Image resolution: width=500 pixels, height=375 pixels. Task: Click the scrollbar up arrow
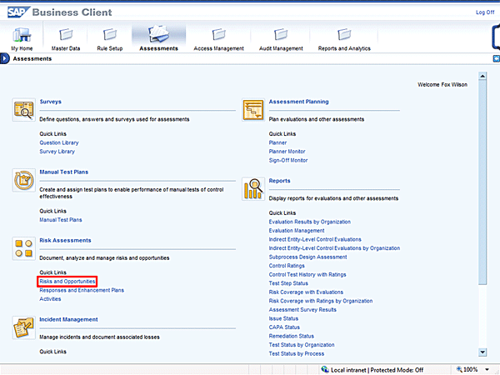point(482,76)
